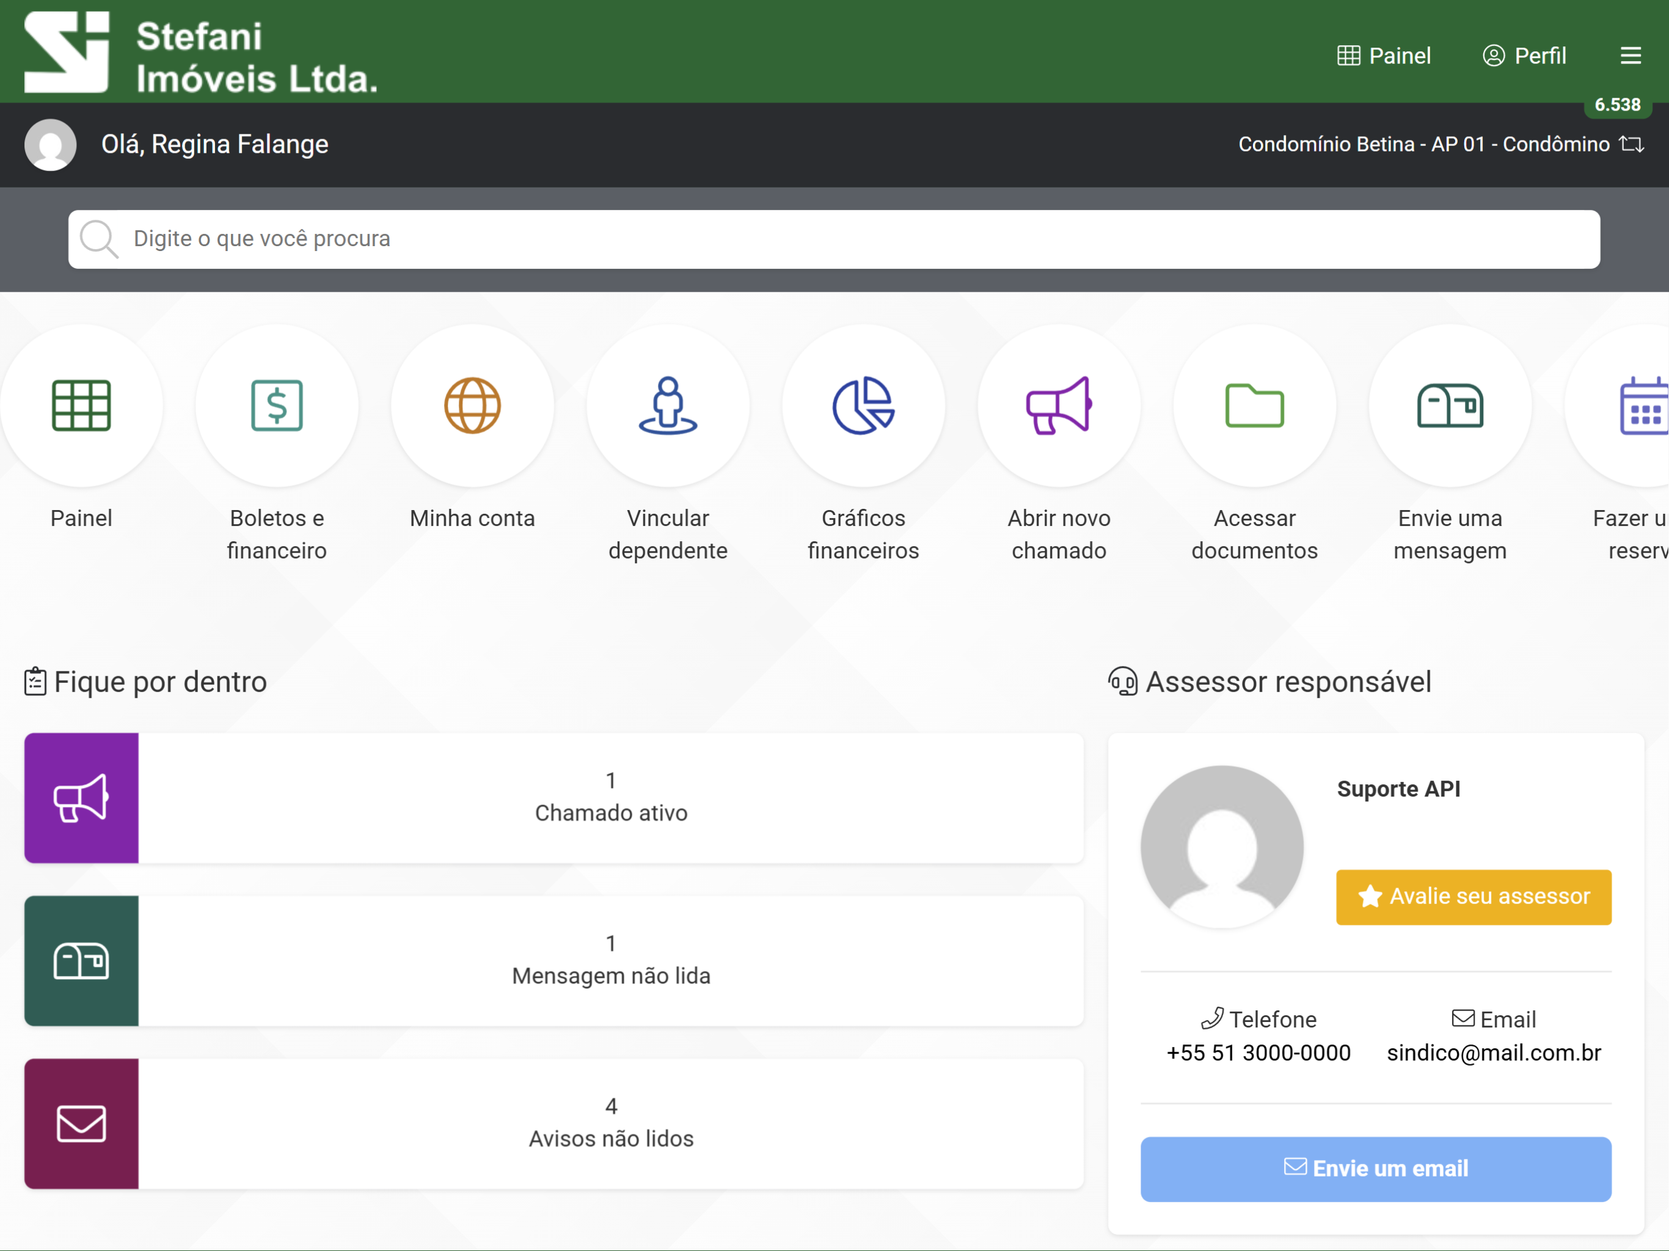Click the maroon envelope Avisos tile

(x=81, y=1123)
